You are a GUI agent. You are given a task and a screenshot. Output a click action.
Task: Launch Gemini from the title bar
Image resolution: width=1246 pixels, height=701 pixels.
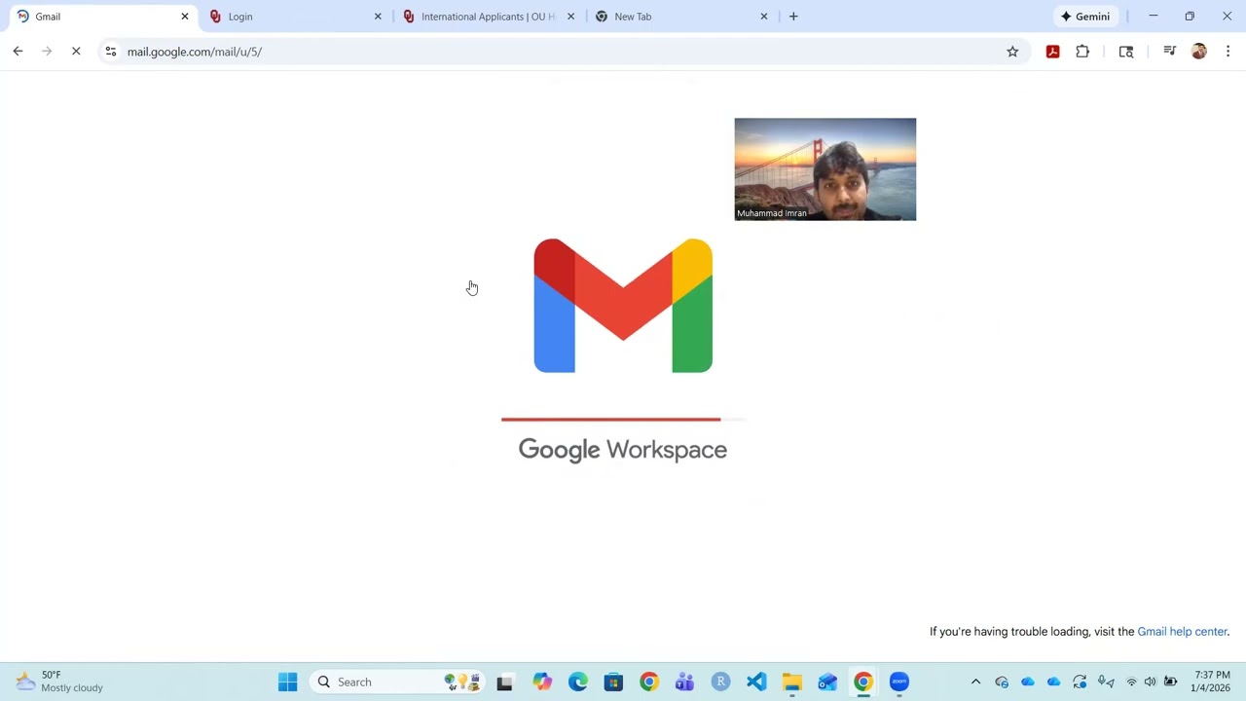[1085, 17]
